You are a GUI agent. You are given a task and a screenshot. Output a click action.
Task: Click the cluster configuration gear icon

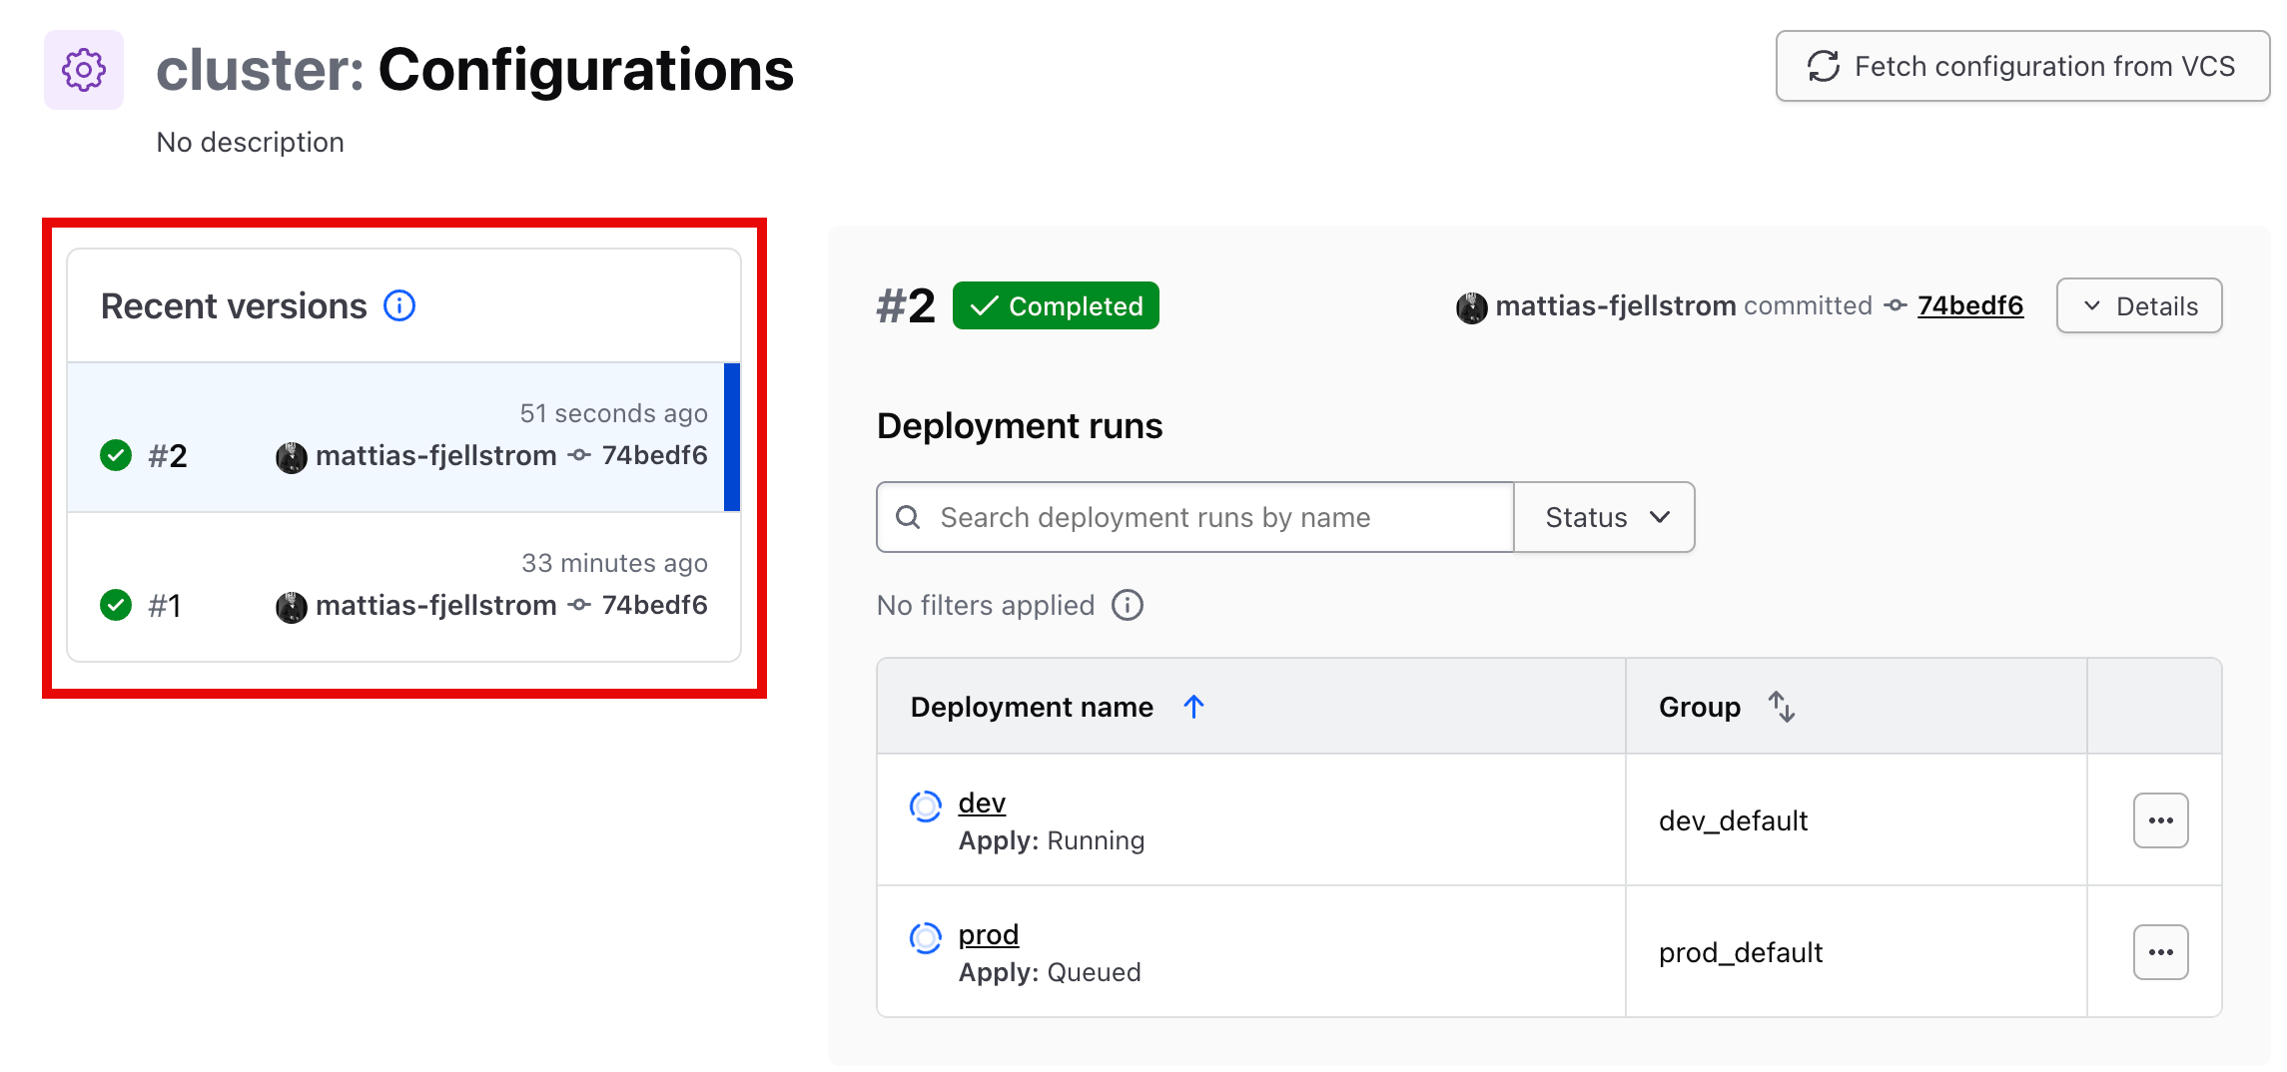83,69
